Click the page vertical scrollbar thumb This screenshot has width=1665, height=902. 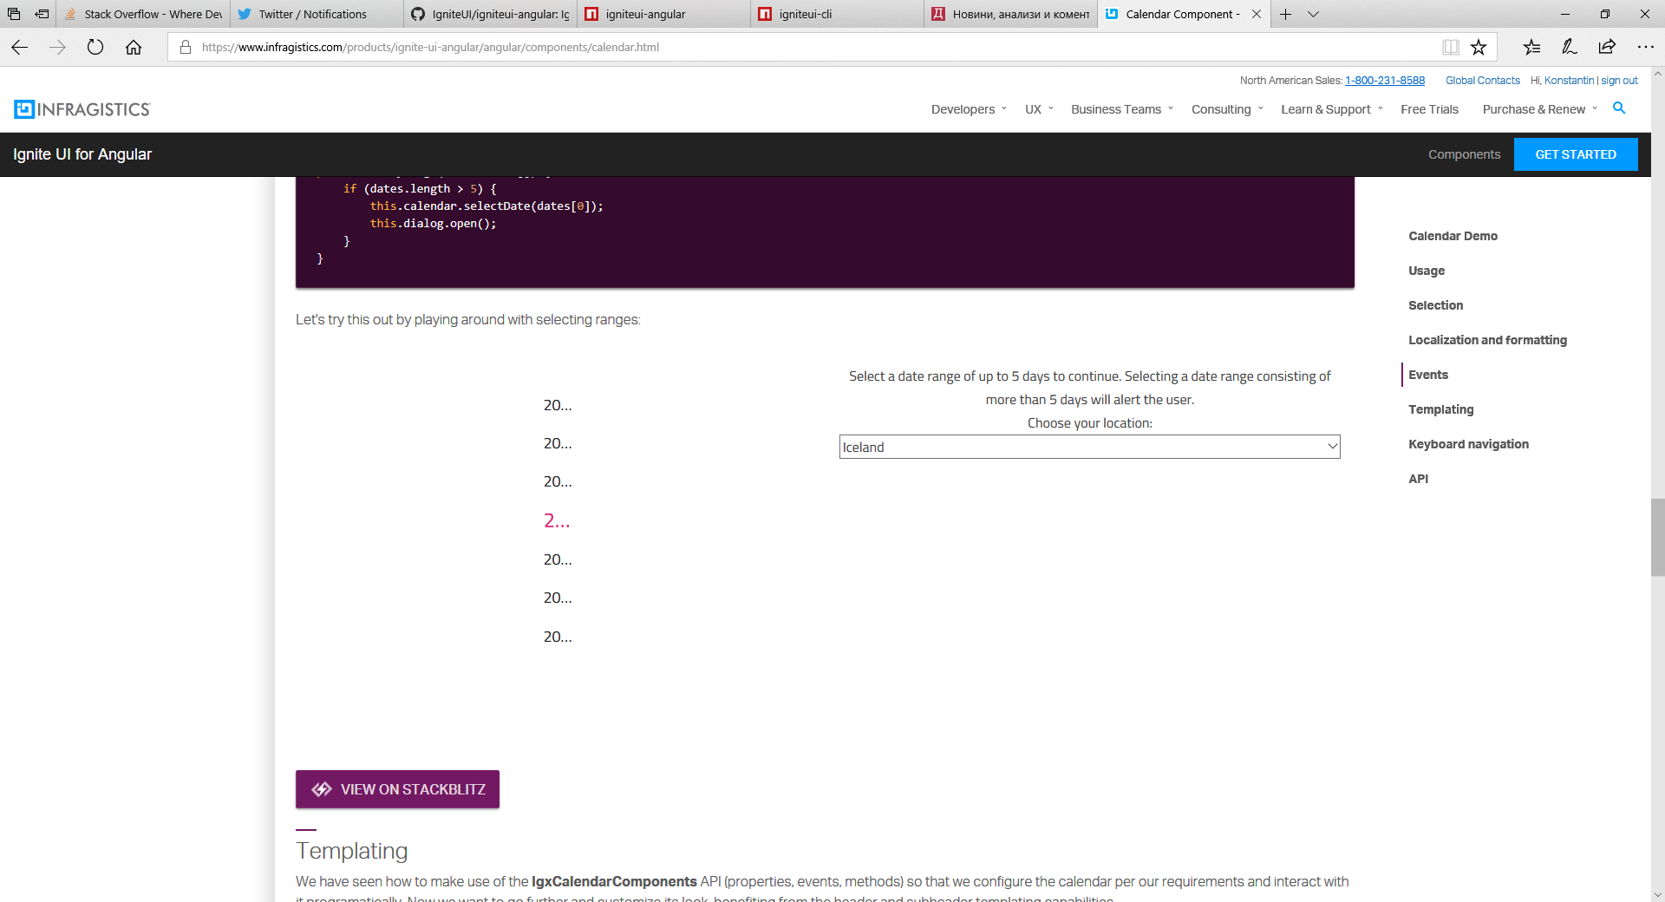[x=1657, y=538]
